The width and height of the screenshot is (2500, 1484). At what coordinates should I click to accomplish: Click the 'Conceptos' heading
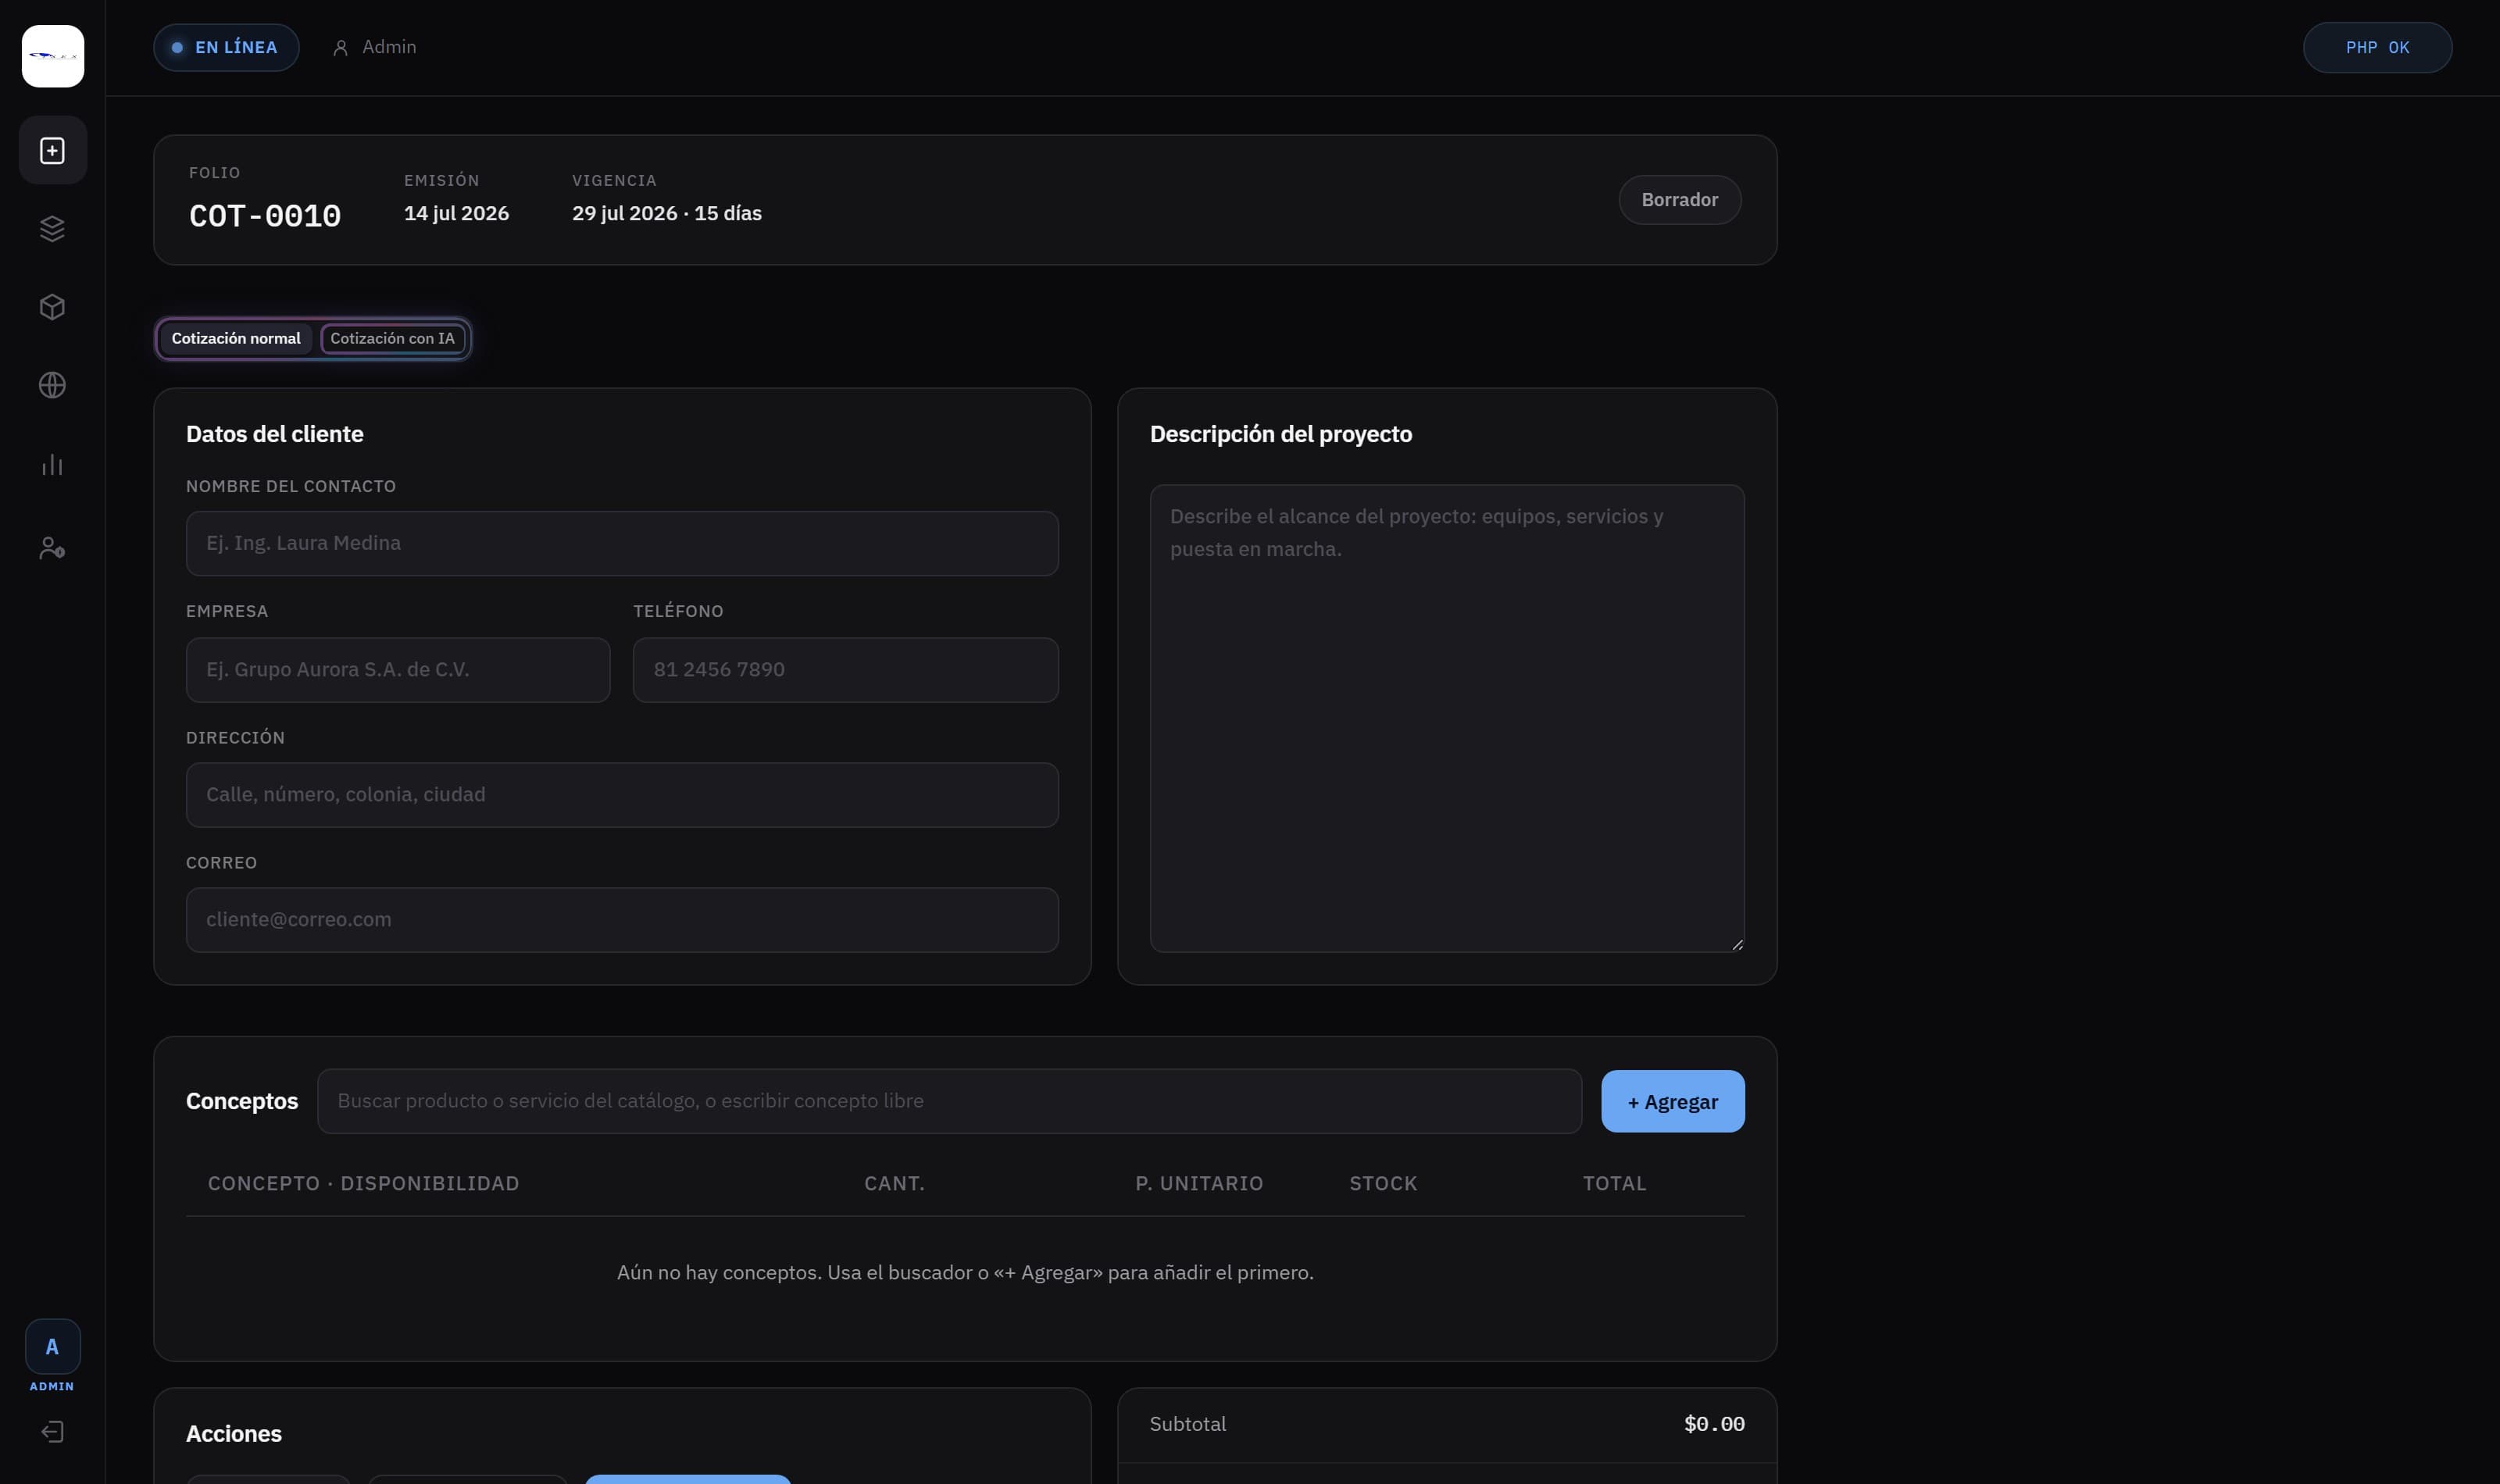point(242,1101)
